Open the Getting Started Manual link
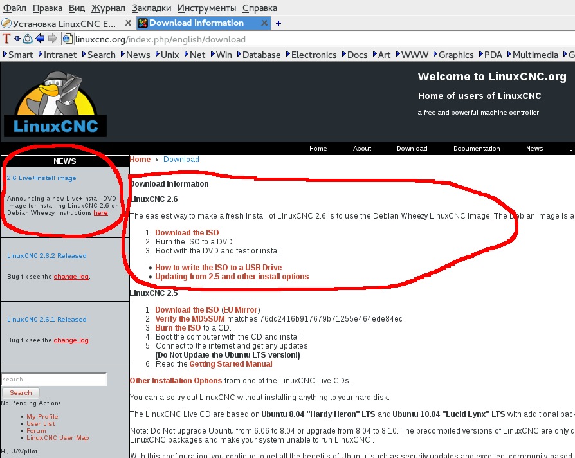This screenshot has width=575, height=458. [231, 364]
